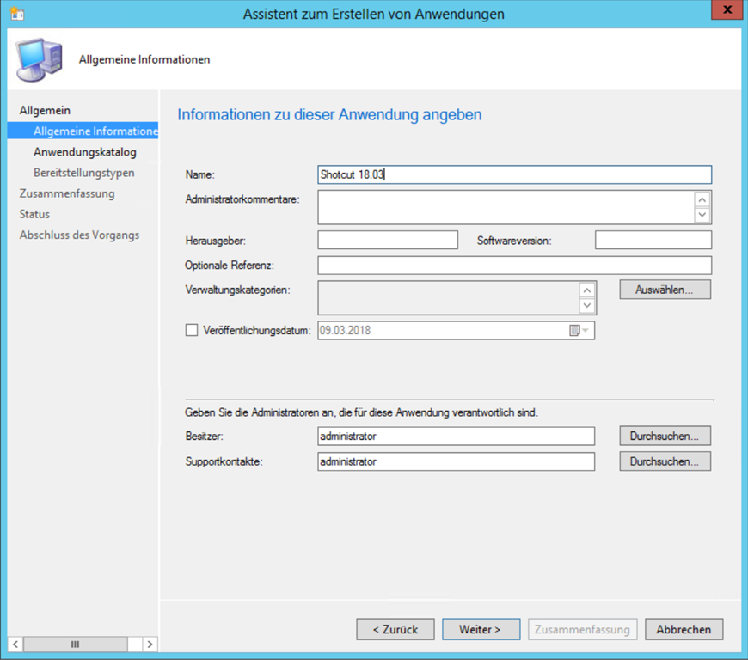The image size is (748, 660).
Task: Select Anwendungskatalog in the sidebar
Action: [x=84, y=152]
